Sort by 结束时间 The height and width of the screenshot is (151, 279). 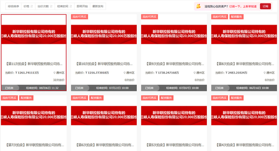(x=64, y=6)
